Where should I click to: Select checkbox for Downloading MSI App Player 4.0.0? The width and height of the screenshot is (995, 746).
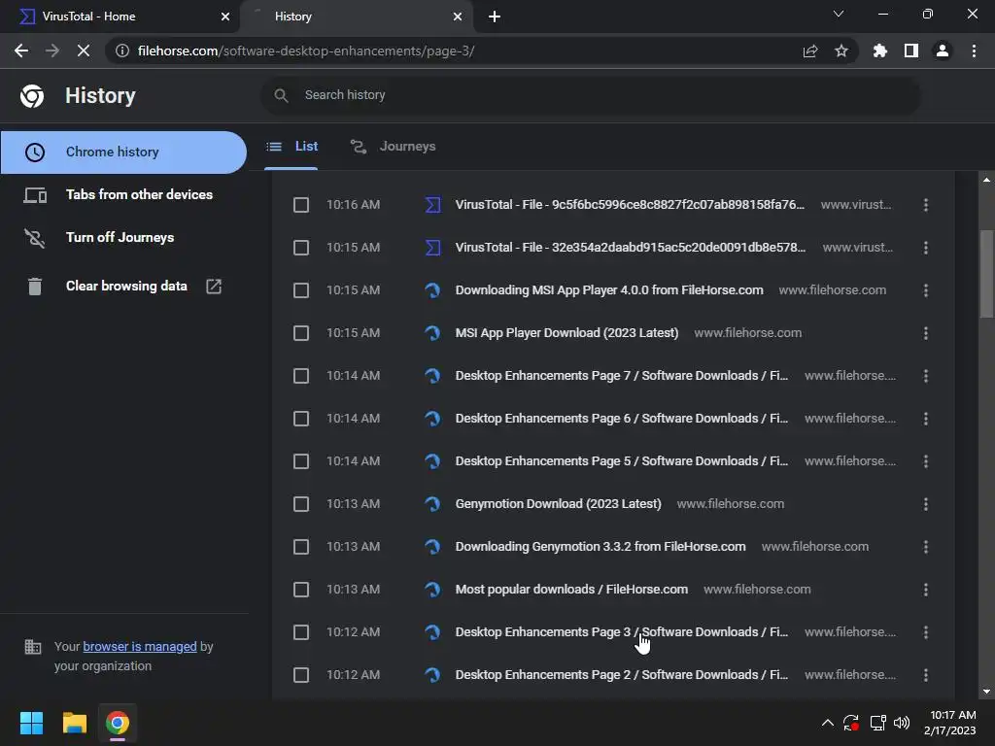301,290
